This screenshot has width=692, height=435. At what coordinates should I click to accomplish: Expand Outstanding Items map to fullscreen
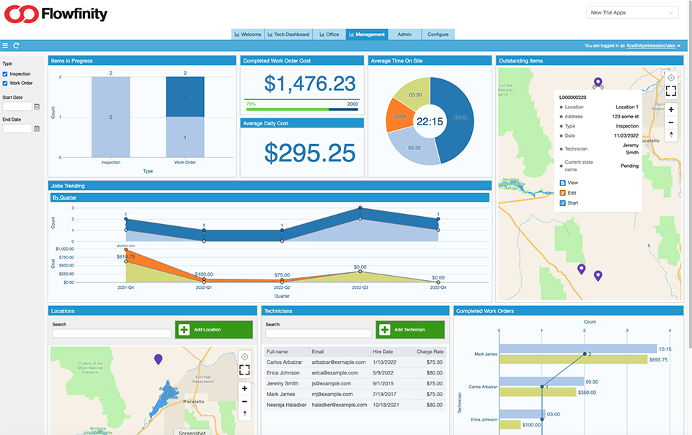(x=670, y=91)
